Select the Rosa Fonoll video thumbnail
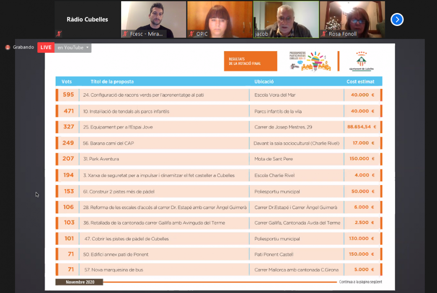 point(352,20)
